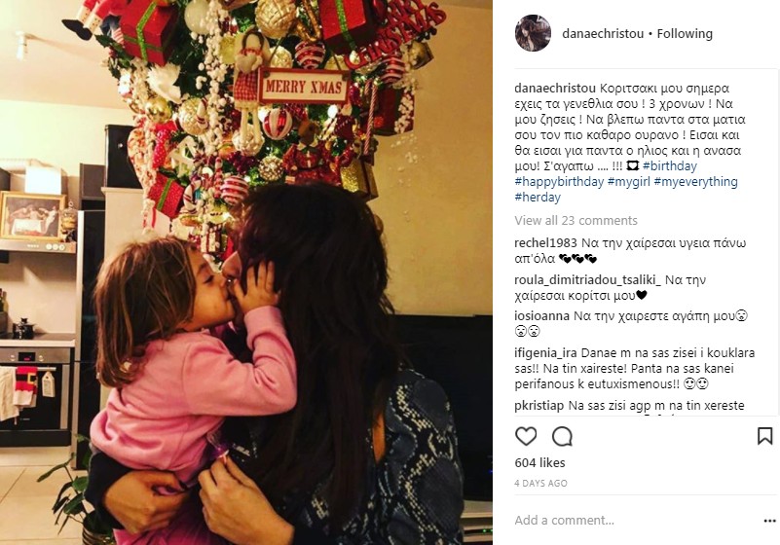Expand View all 23 comments

pos(576,220)
